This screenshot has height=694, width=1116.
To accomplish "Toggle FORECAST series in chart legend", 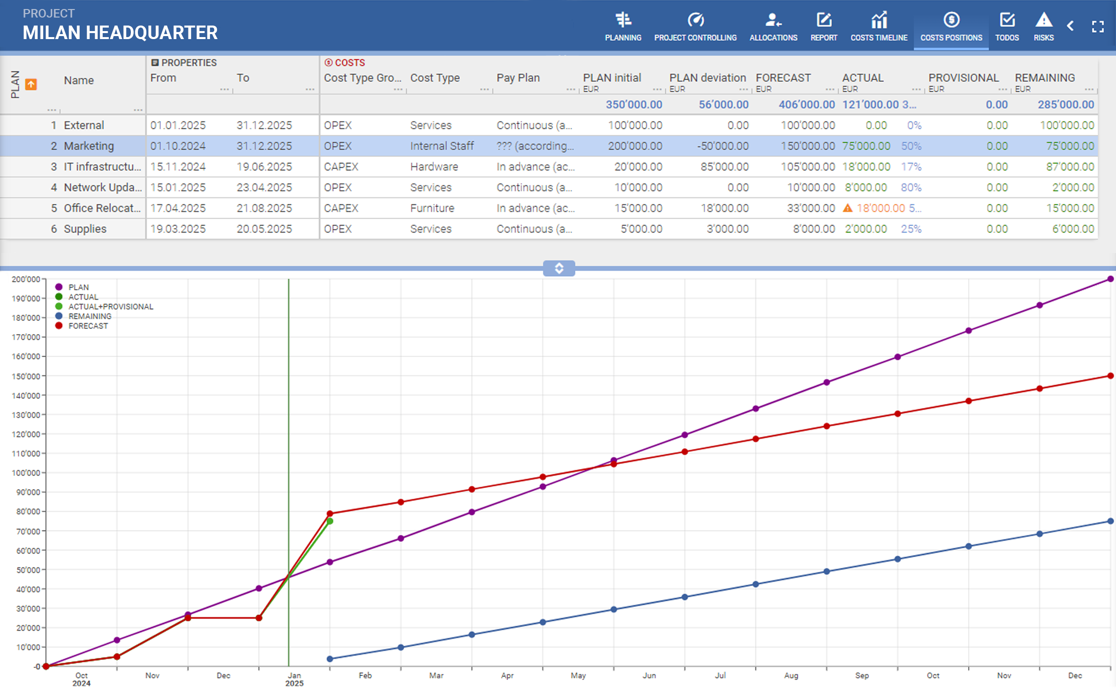I will (x=82, y=326).
